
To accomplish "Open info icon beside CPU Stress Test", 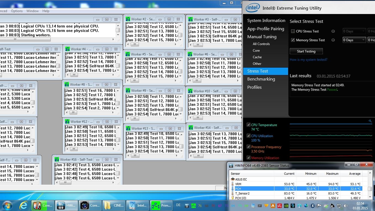I will point(333,31).
